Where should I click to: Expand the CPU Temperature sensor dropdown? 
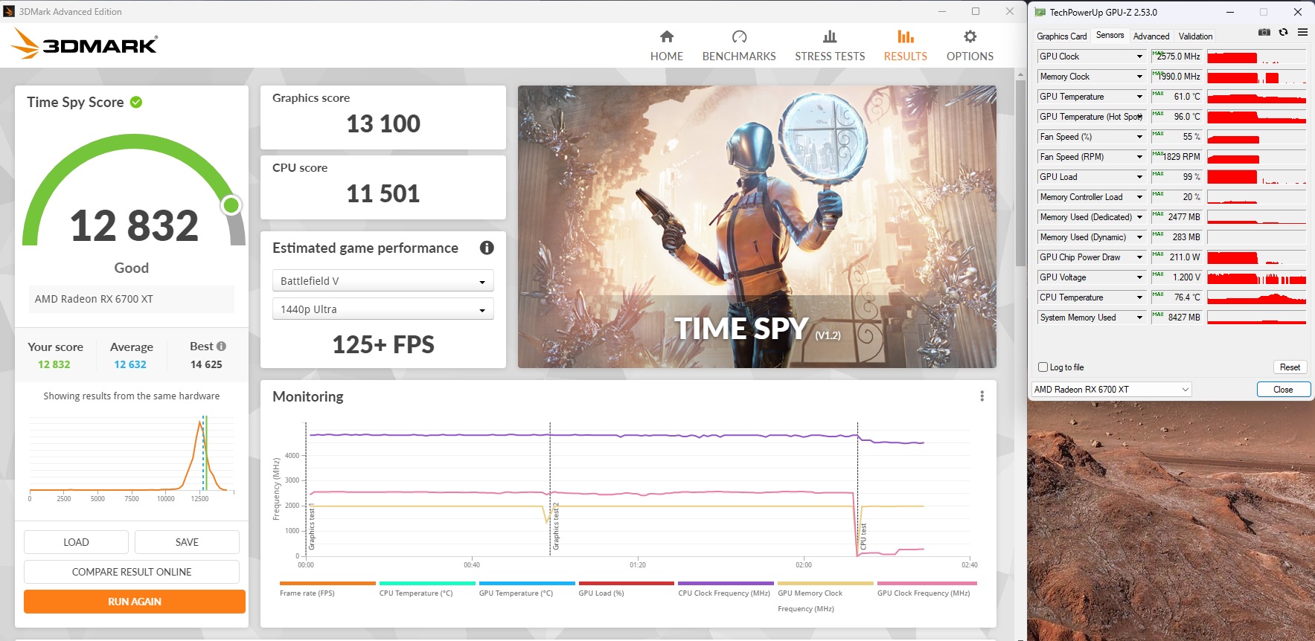(1139, 297)
